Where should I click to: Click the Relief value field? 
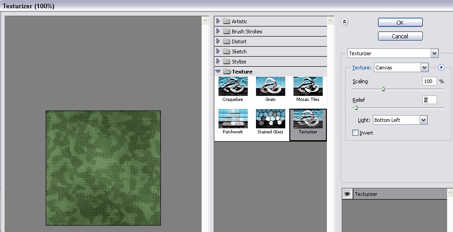[429, 100]
